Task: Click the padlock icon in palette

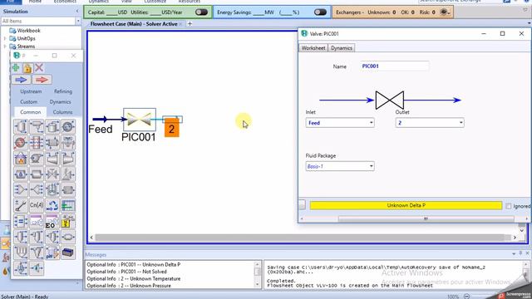Action: (x=27, y=68)
